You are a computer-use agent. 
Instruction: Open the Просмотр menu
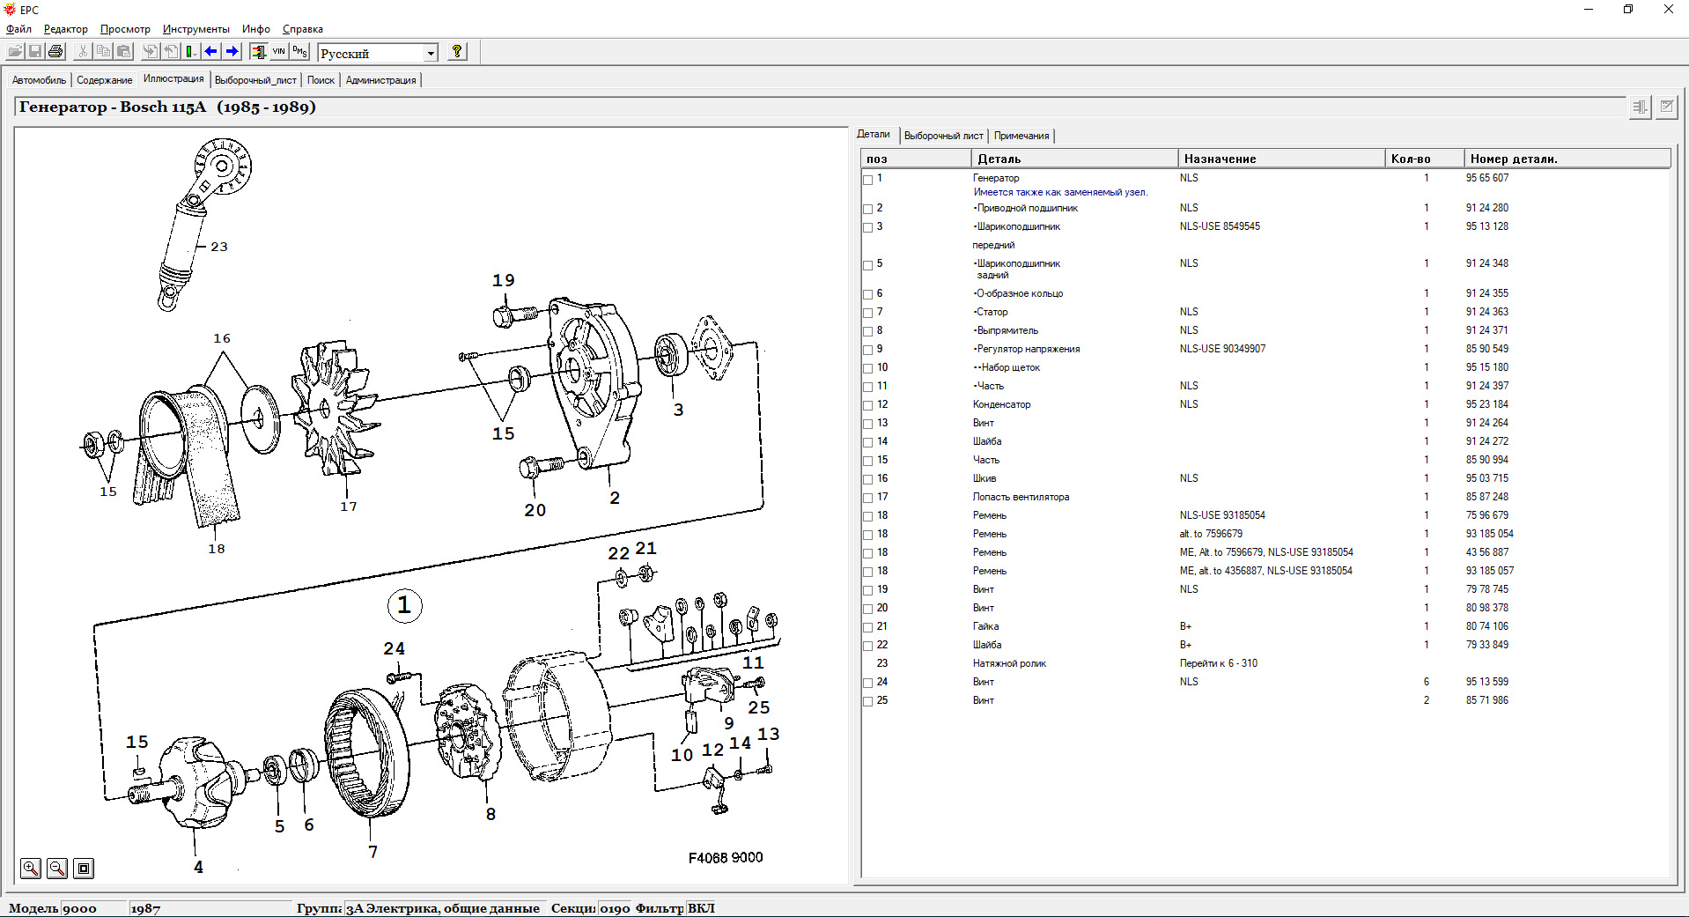(x=125, y=29)
